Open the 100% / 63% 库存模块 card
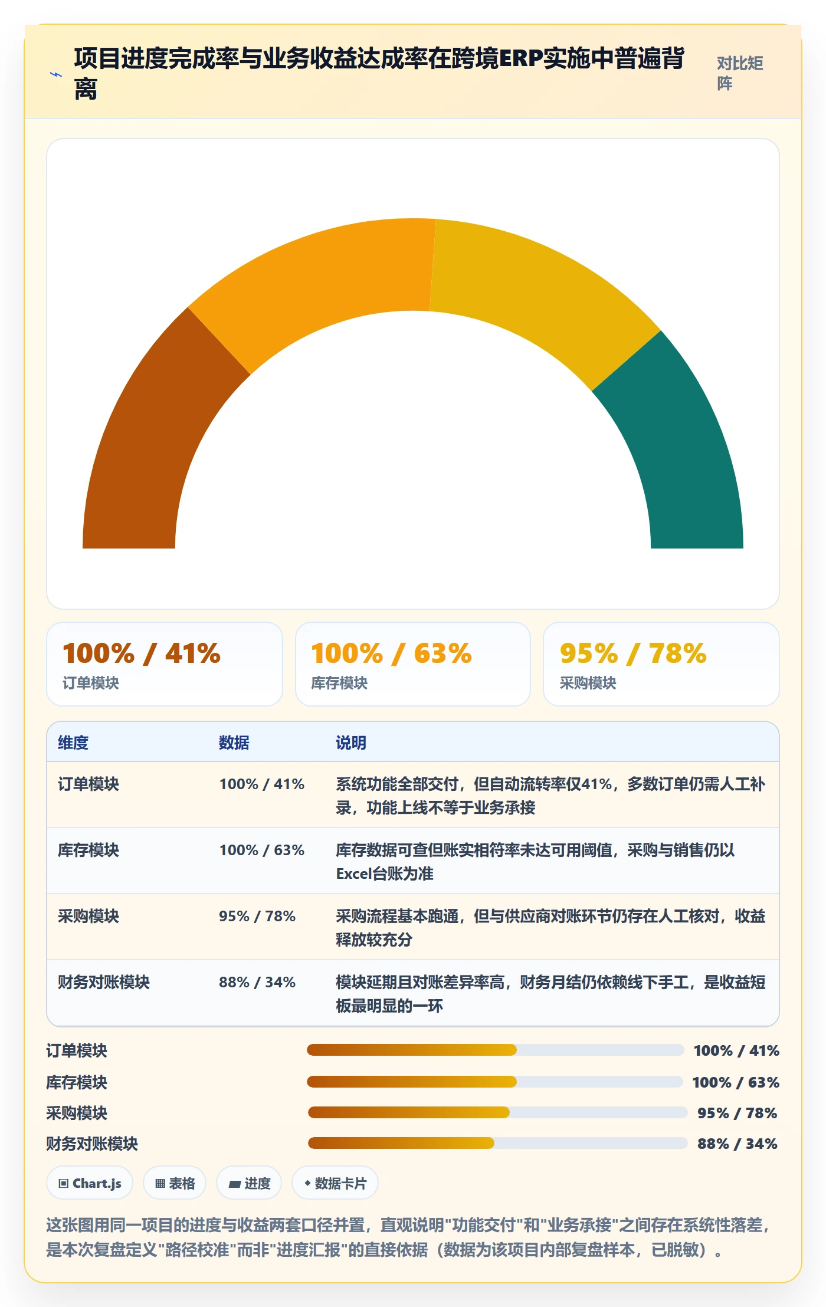This screenshot has width=826, height=1307. click(x=413, y=664)
